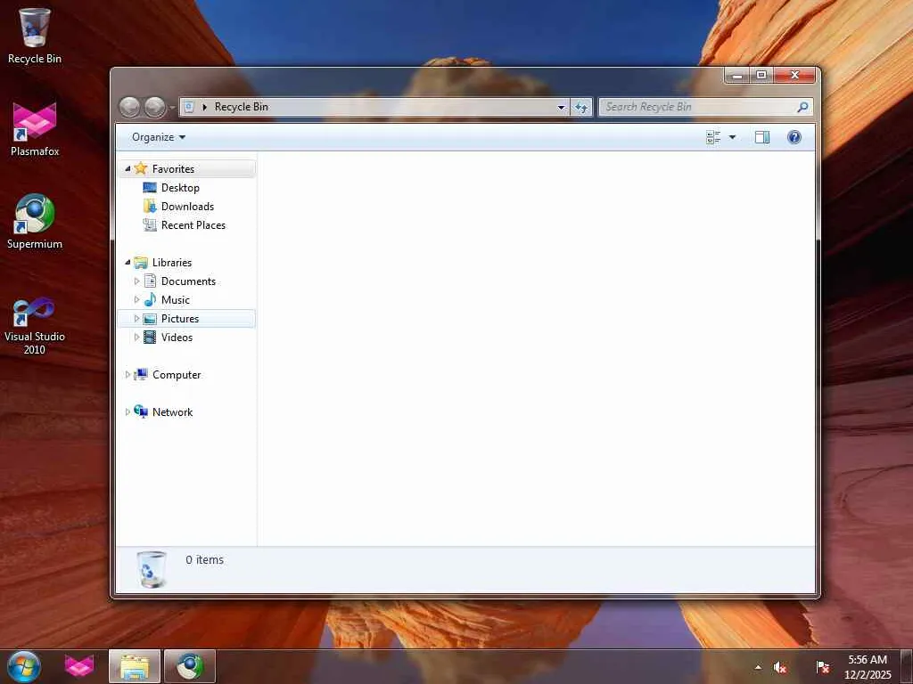Select the Plasmafox desktop shortcut
This screenshot has width=913, height=684.
click(35, 129)
